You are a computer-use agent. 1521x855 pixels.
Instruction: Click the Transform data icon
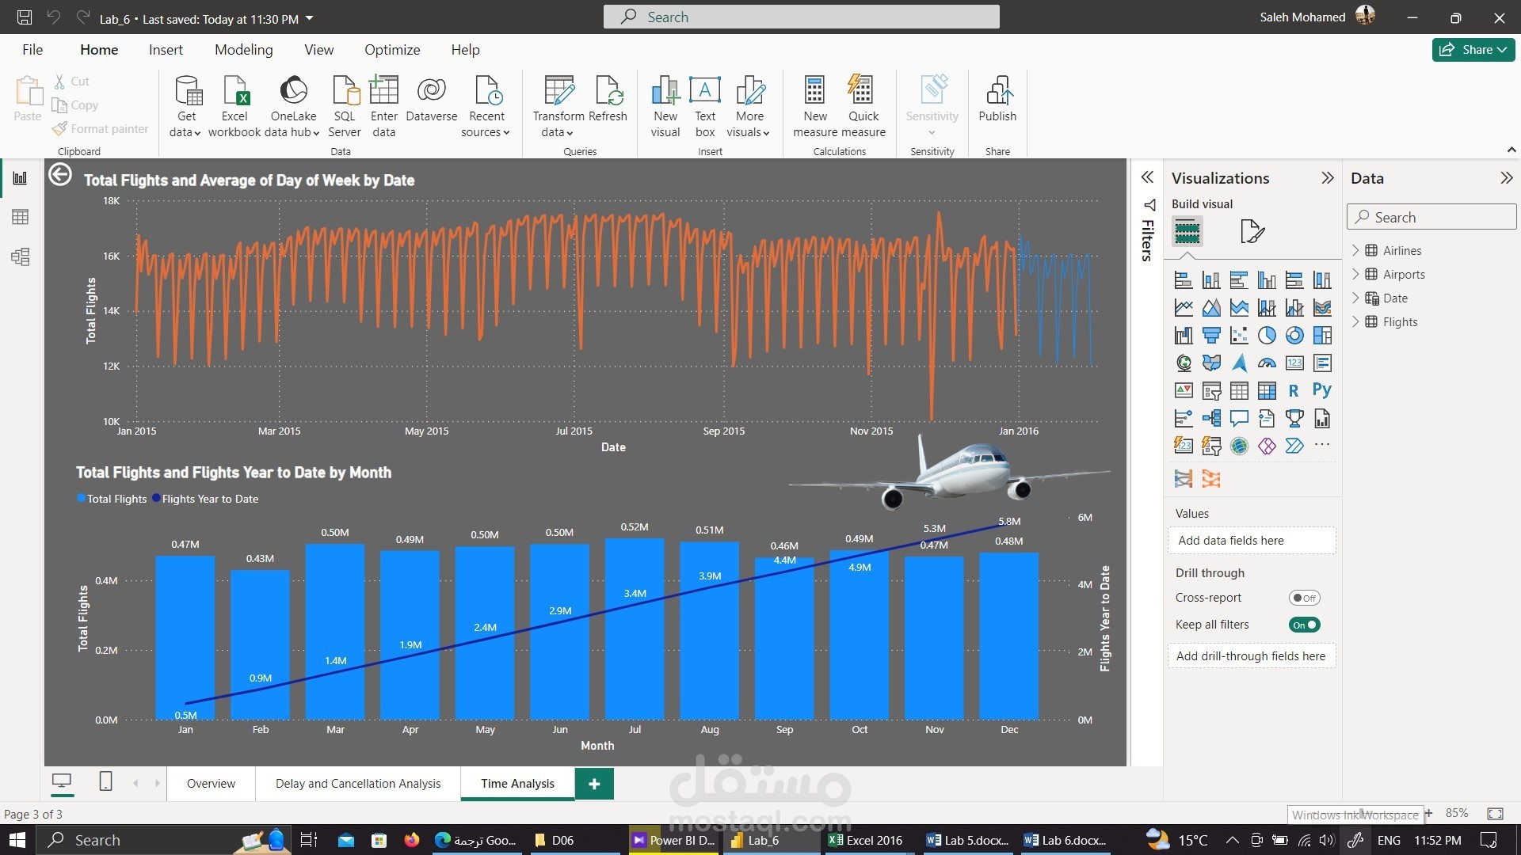(x=558, y=91)
